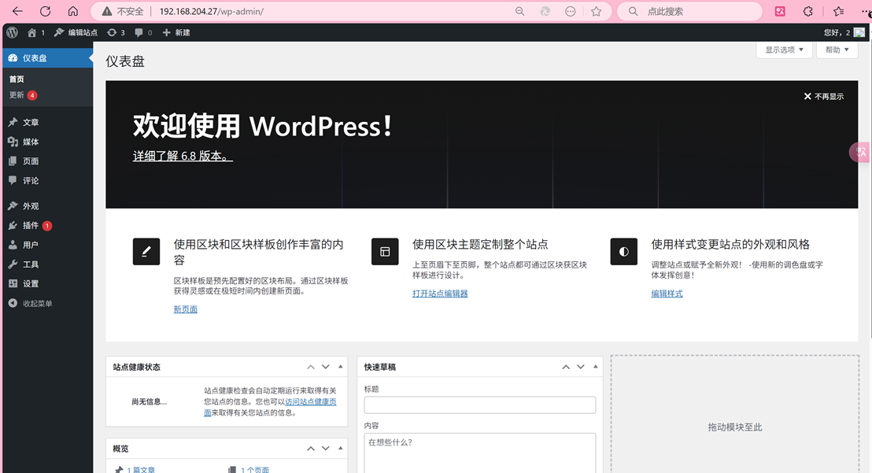This screenshot has height=473, width=872.
Task: Click the zoom magnifier icon in address bar
Action: point(519,11)
